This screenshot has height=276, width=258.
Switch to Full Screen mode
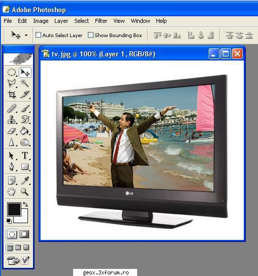[26, 248]
